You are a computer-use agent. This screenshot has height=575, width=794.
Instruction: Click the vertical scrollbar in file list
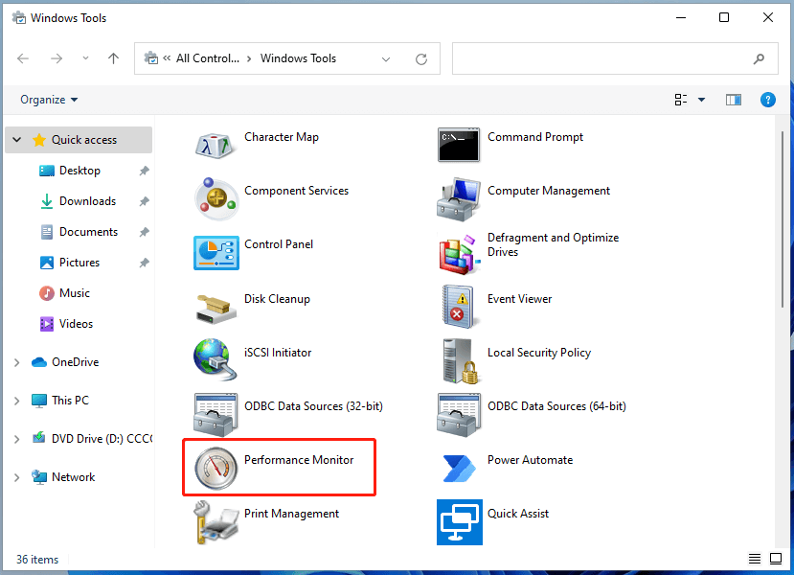pos(783,220)
